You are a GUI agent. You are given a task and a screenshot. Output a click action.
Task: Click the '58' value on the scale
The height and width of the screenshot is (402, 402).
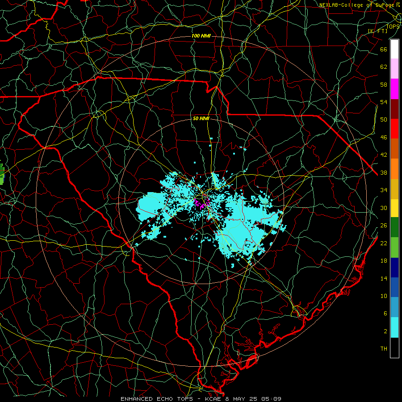pos(384,84)
